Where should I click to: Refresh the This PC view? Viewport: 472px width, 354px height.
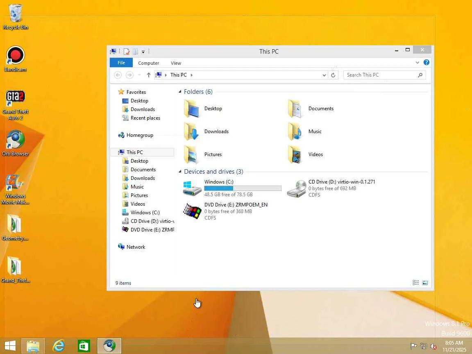coord(333,75)
